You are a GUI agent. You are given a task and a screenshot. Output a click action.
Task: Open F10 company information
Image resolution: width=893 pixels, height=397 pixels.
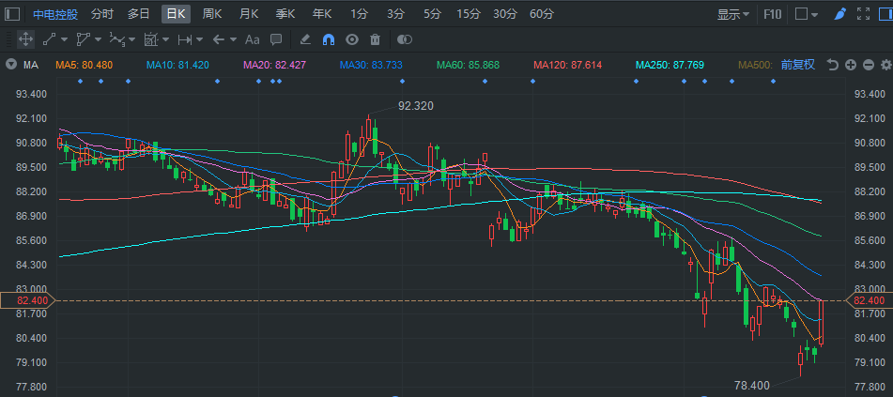click(x=772, y=14)
